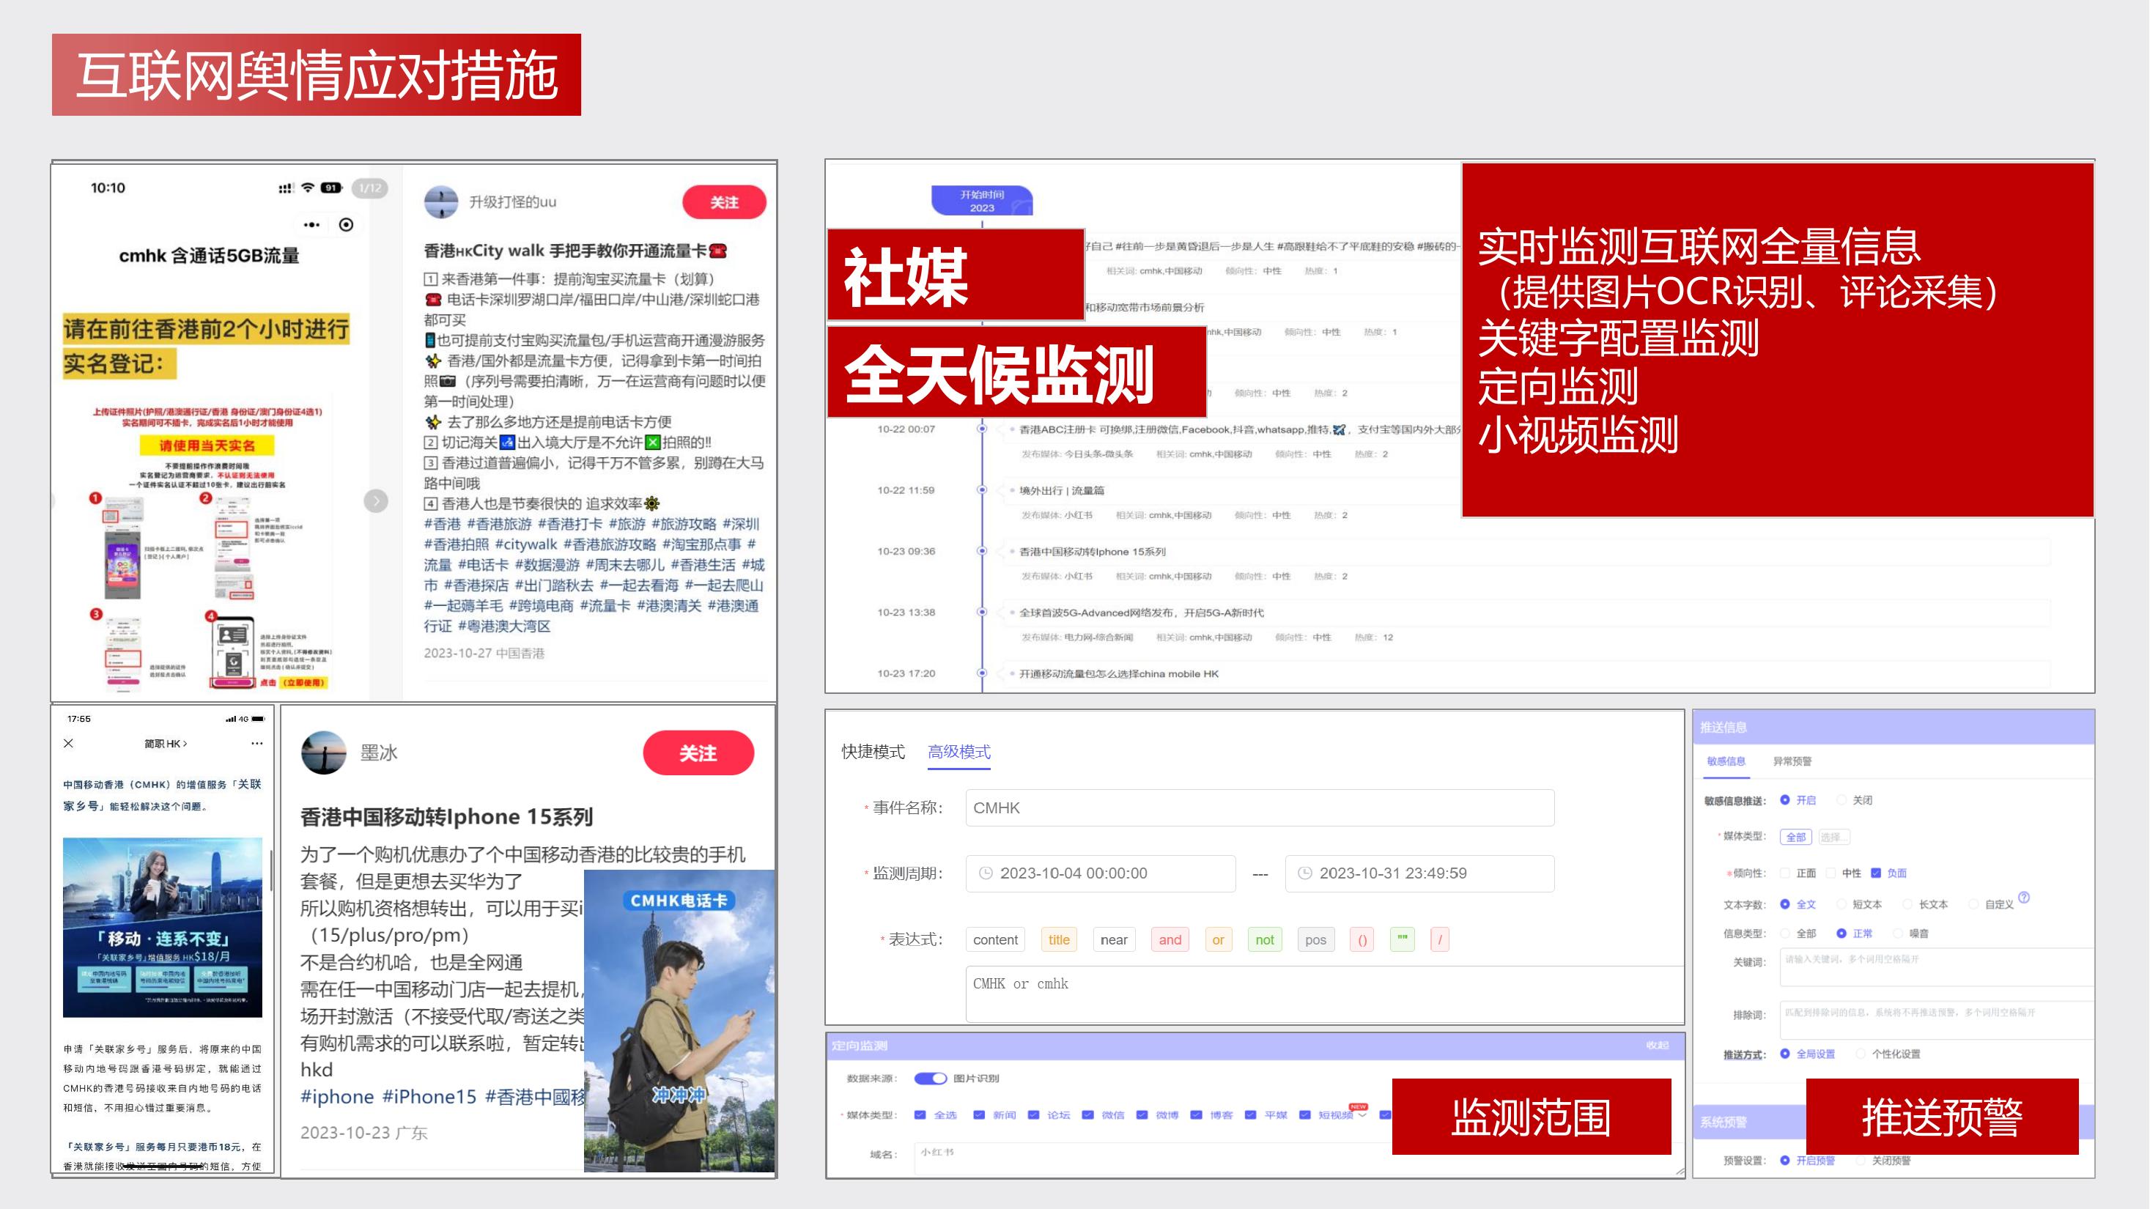Open the hashtag #citywalk

point(525,544)
